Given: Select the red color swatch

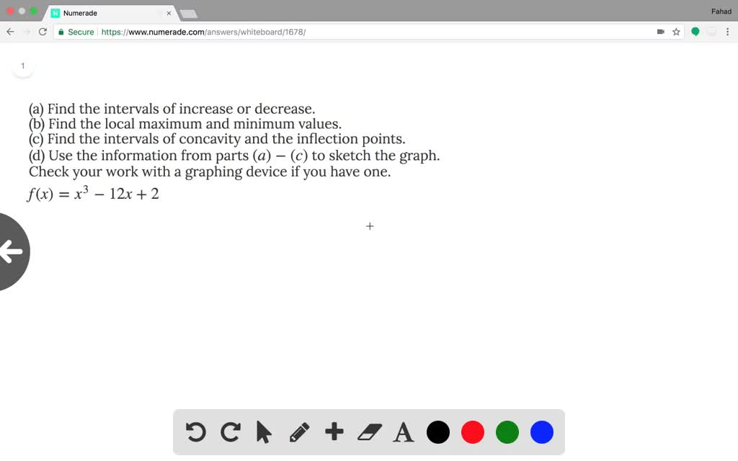Looking at the screenshot, I should tap(472, 432).
